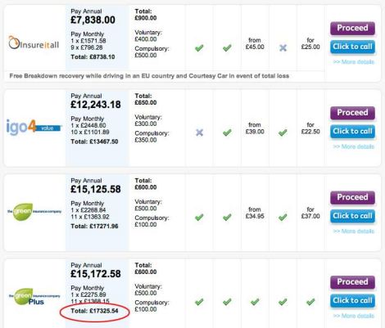Click the Insureitall logo

click(34, 43)
